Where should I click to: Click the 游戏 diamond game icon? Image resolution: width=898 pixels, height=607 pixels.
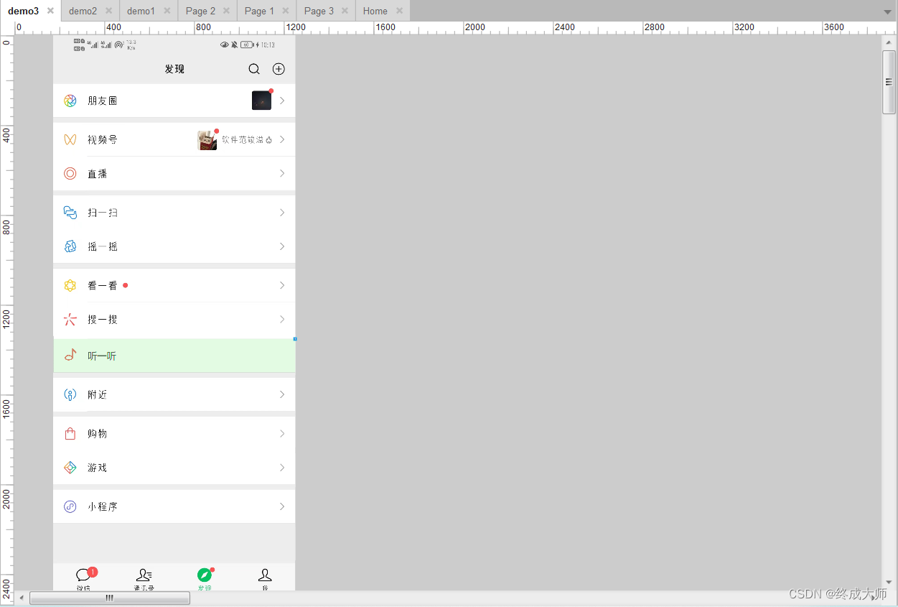[x=70, y=468]
